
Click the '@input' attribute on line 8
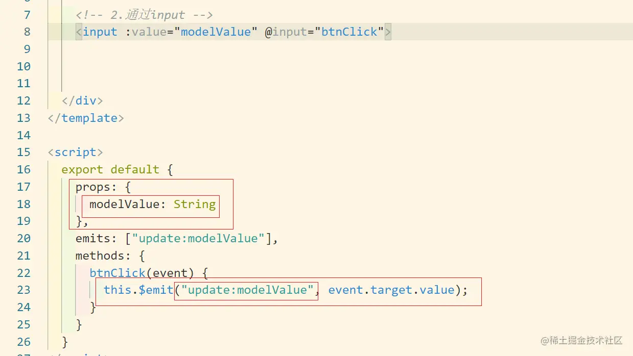point(286,32)
